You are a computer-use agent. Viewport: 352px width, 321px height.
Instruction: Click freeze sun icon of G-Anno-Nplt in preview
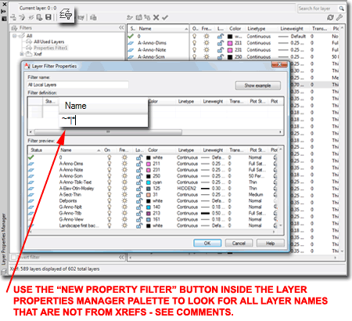tap(124, 207)
